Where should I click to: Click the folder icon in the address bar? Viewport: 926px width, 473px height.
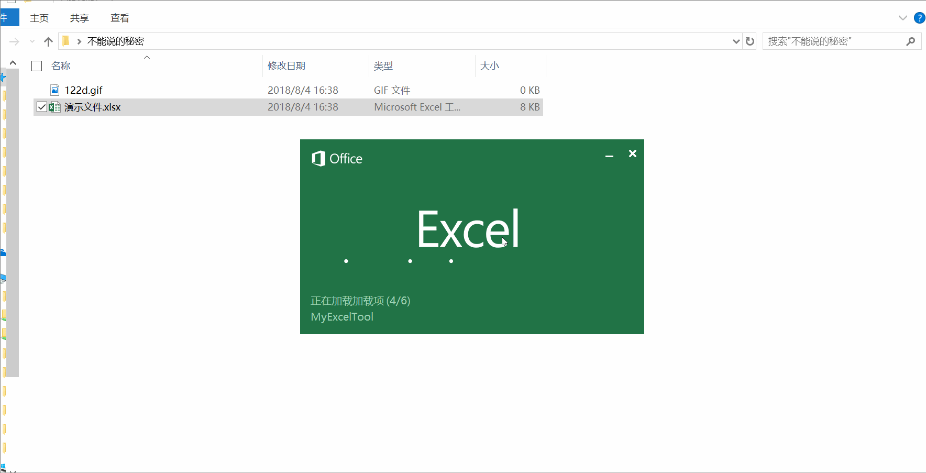(65, 41)
